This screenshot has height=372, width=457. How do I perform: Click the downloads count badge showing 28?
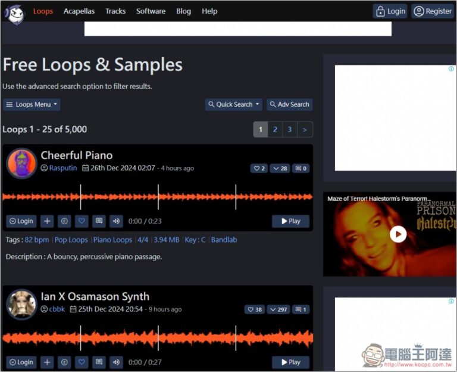(x=280, y=169)
